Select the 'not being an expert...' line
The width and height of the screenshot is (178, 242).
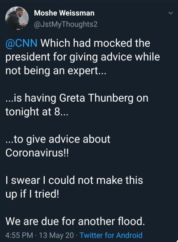click(x=56, y=71)
